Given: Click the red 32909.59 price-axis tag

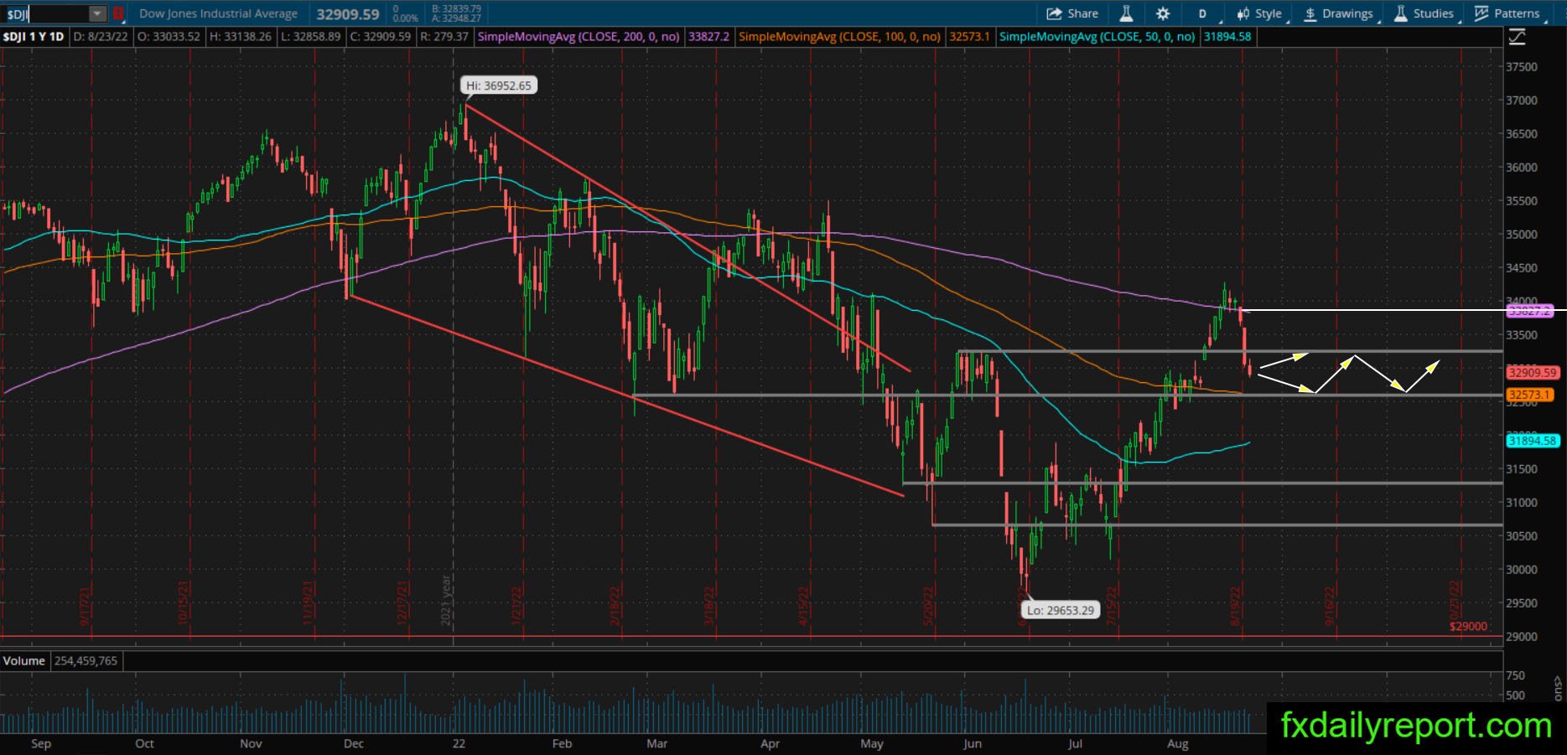Looking at the screenshot, I should (1532, 373).
